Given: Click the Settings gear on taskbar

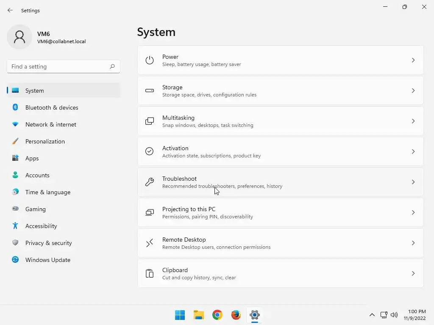Looking at the screenshot, I should (x=255, y=315).
